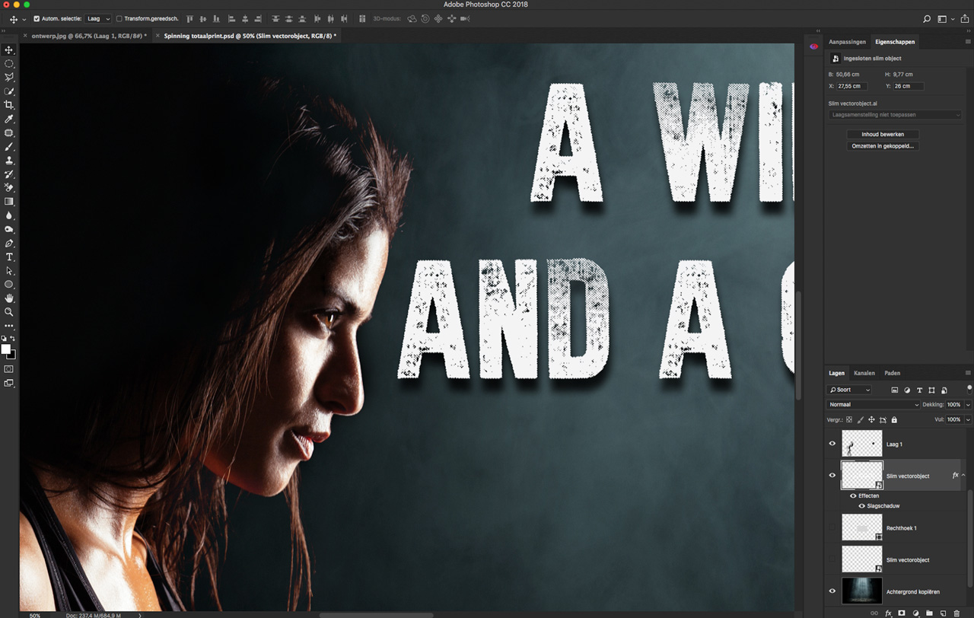The height and width of the screenshot is (618, 974).
Task: Open the Aanpassingen panel tab
Action: pos(847,42)
